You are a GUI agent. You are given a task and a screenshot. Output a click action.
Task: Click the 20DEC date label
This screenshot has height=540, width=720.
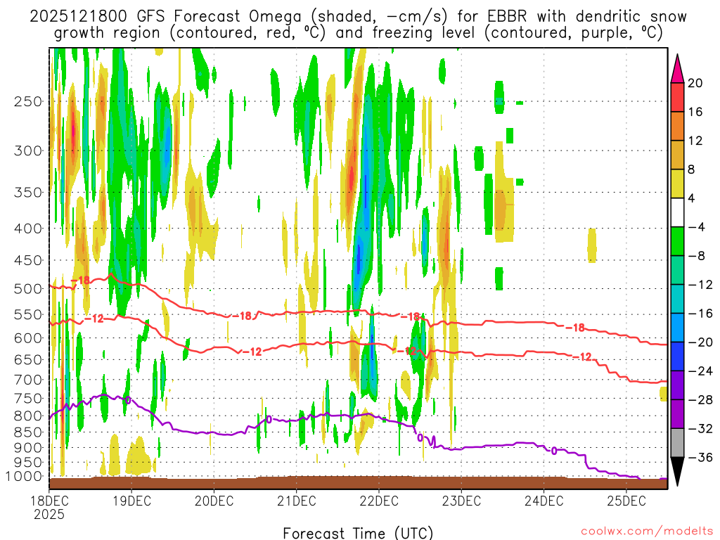click(x=214, y=501)
